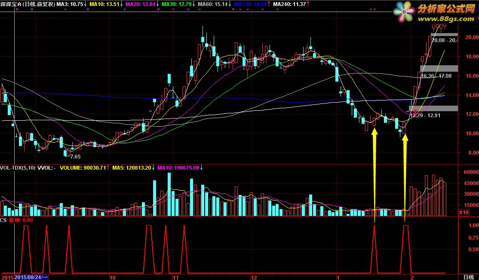Click the 2015/08/24/一 date label
Screen dimensions: 479x280
click(31, 277)
